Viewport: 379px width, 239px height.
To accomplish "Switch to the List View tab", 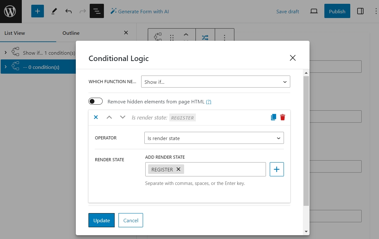I will coord(15,33).
